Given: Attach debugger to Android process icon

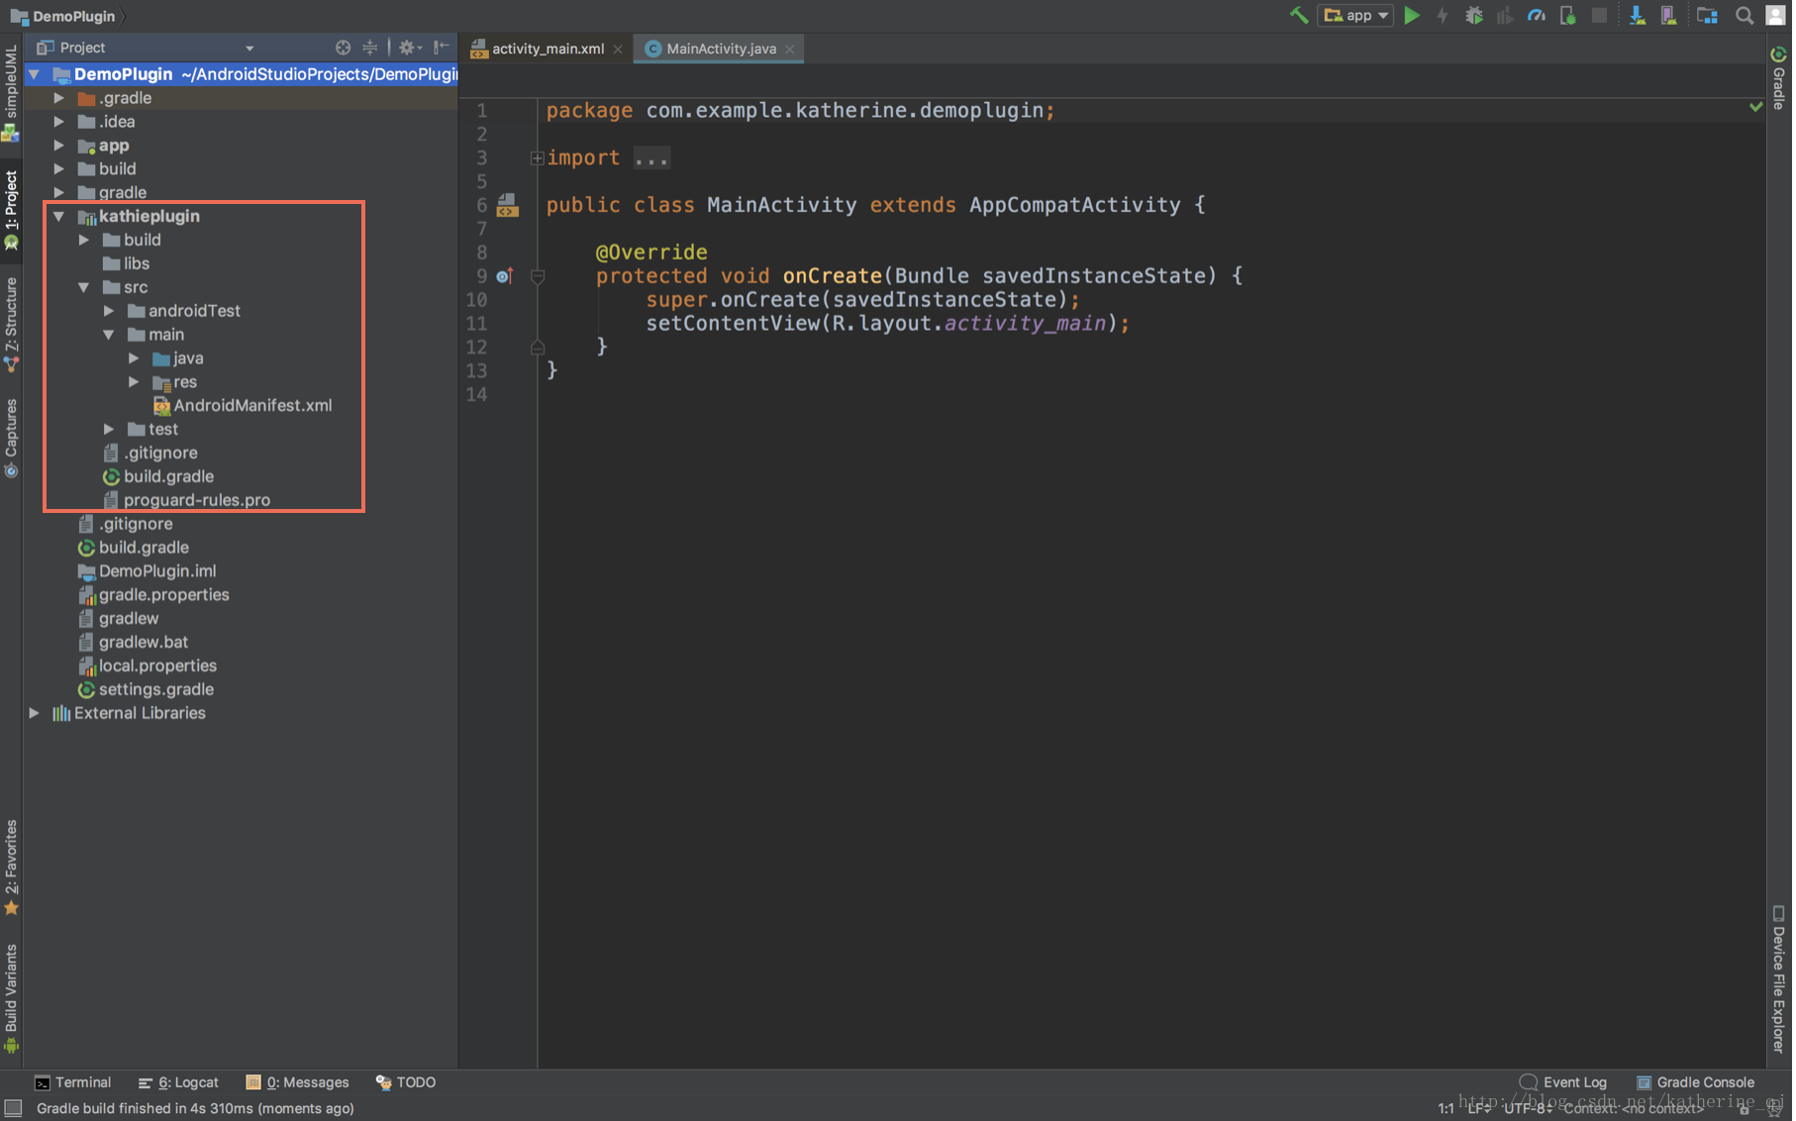Looking at the screenshot, I should click(1568, 16).
